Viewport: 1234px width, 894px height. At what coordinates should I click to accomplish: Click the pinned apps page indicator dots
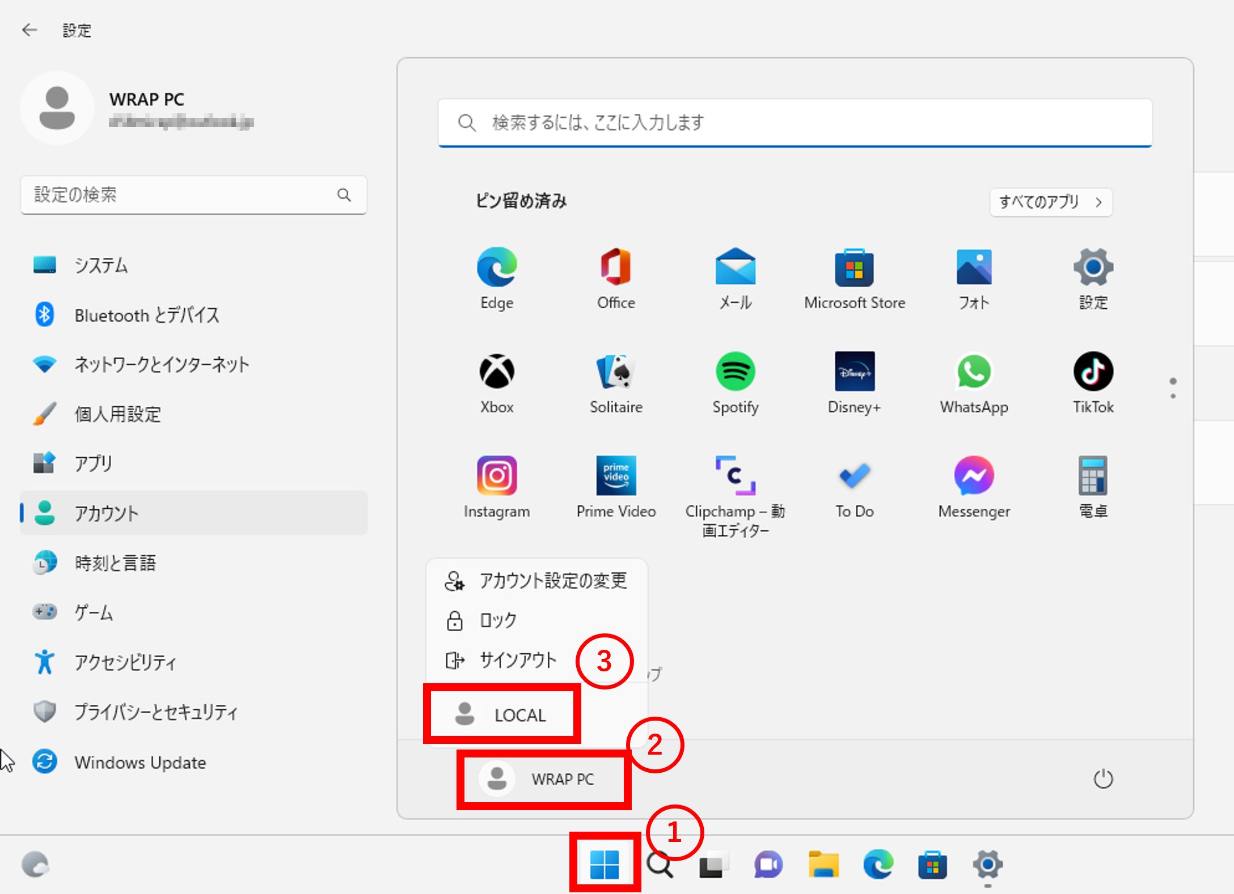click(x=1173, y=388)
